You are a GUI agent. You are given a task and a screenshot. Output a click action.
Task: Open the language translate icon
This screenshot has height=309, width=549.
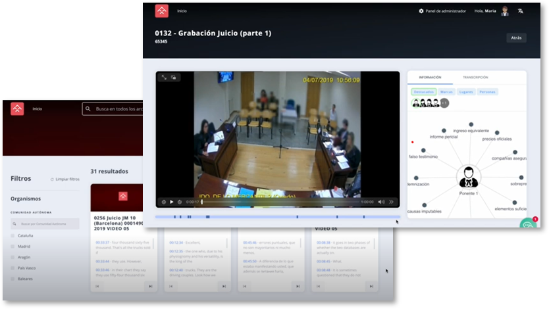(521, 11)
